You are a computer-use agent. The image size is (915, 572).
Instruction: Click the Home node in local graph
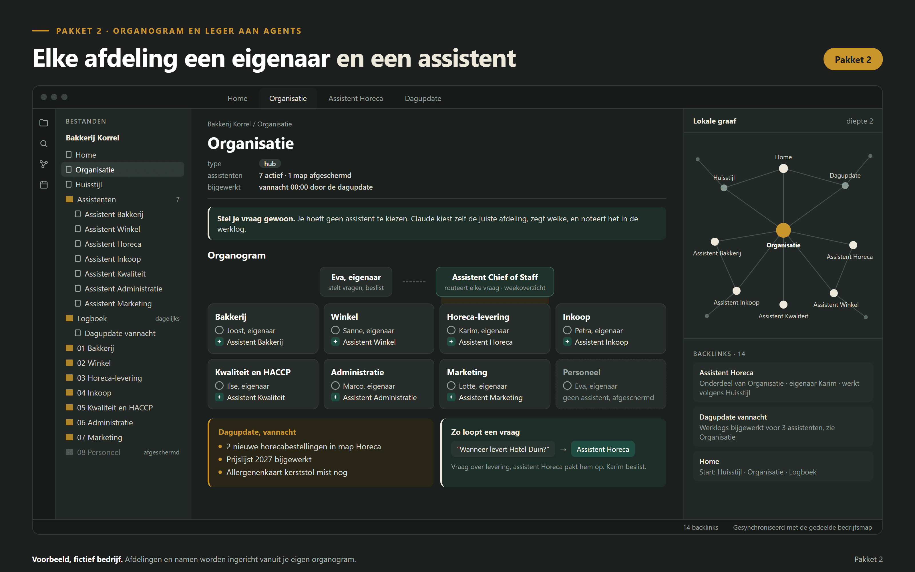coord(783,168)
